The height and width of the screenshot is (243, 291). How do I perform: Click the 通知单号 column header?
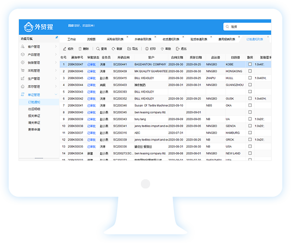tap(77, 57)
